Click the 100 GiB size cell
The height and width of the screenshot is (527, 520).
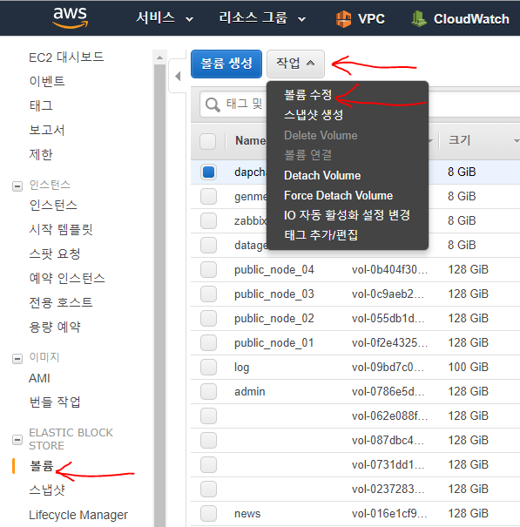[x=468, y=367]
